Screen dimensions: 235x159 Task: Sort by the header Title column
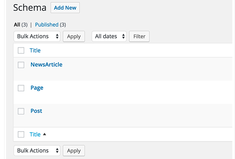tap(35, 50)
